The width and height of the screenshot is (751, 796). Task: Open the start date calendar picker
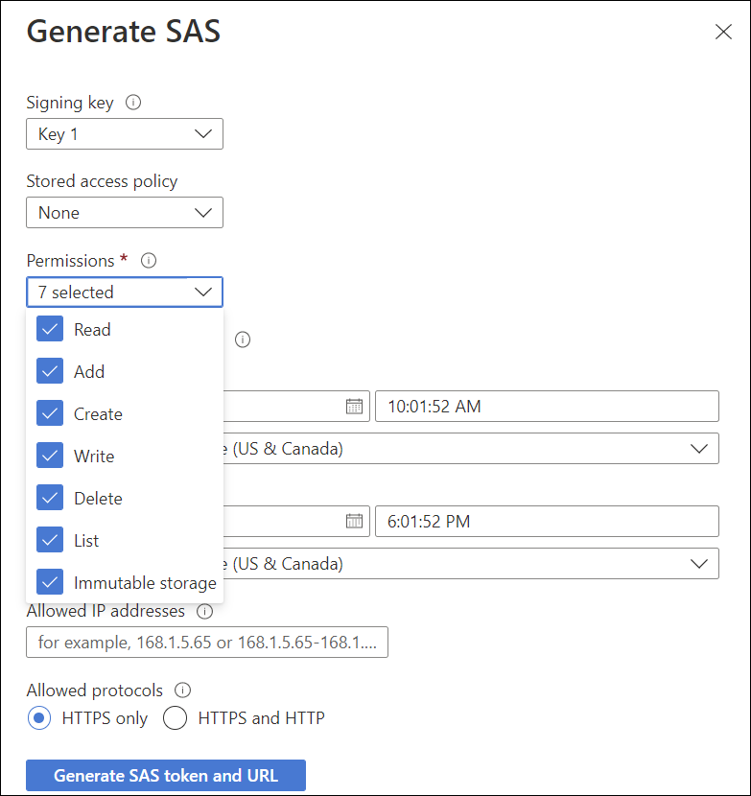(x=354, y=406)
